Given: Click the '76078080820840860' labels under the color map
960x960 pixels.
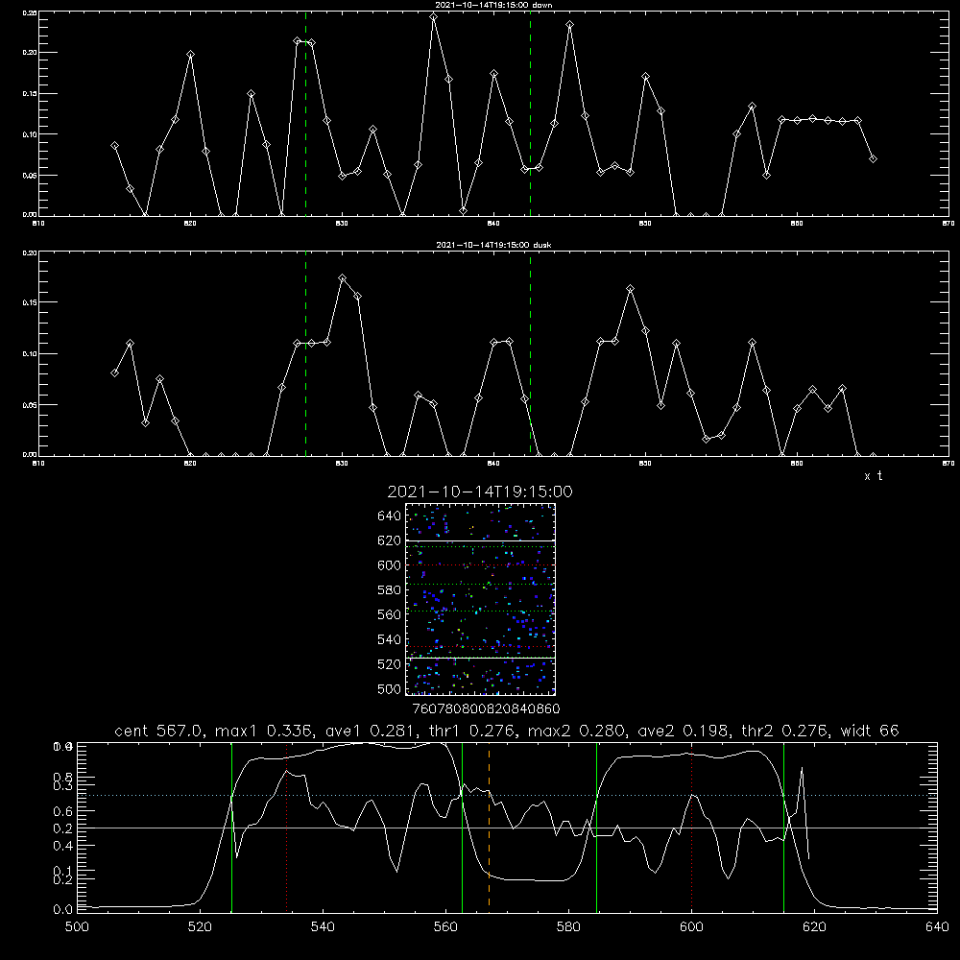Looking at the screenshot, I should (486, 708).
